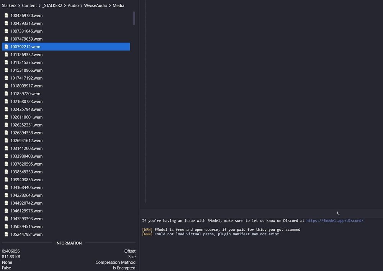Open the FModel Discord link
Screen dimensions: 383x271
[334, 221]
